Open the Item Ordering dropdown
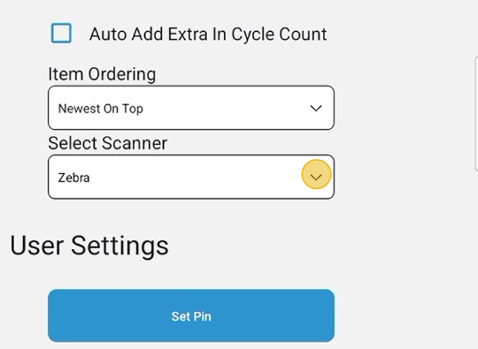 click(191, 108)
